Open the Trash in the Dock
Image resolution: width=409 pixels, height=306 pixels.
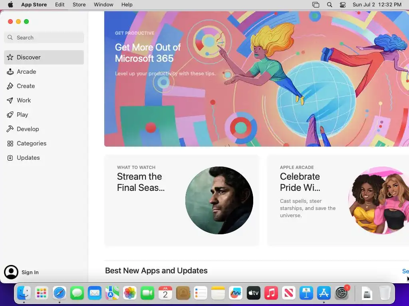tap(385, 293)
